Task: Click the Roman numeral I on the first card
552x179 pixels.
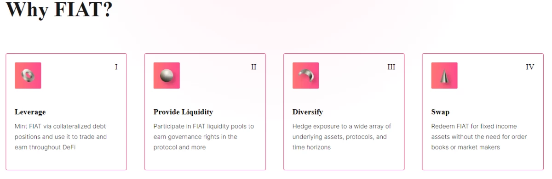Action: pyautogui.click(x=116, y=67)
